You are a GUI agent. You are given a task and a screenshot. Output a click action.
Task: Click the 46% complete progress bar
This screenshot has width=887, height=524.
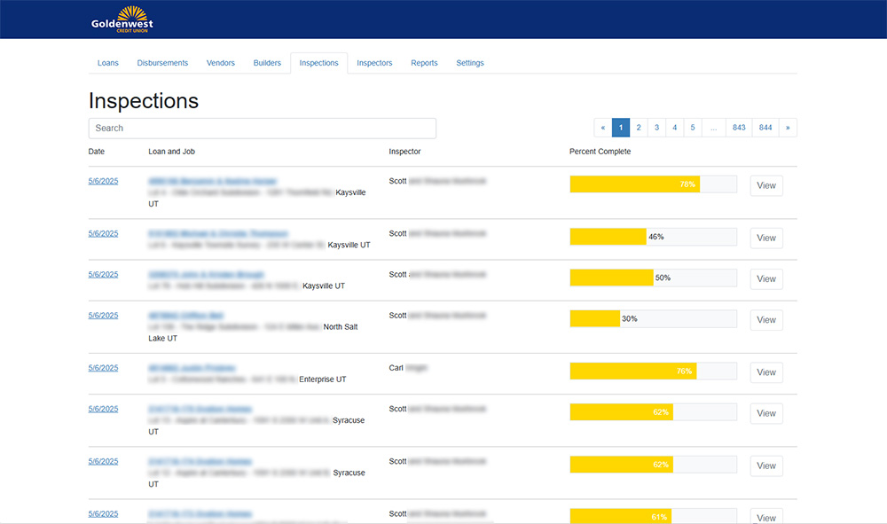tap(653, 237)
